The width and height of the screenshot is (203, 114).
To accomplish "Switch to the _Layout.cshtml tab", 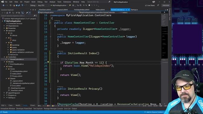I will click(x=62, y=10).
